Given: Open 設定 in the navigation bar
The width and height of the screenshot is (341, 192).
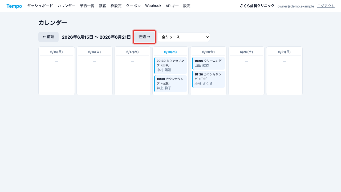Looking at the screenshot, I should (x=187, y=6).
